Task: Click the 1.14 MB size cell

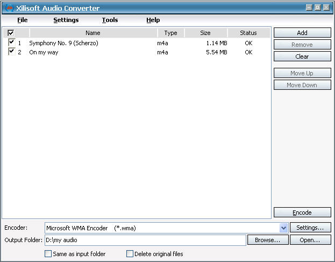Action: (216, 43)
